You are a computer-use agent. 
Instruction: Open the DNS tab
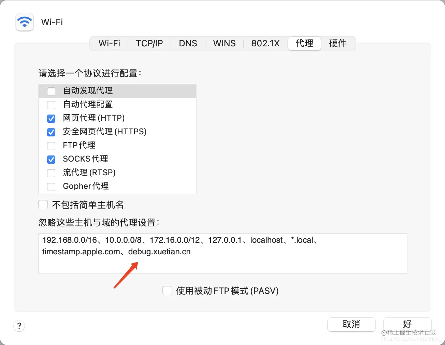coord(188,43)
